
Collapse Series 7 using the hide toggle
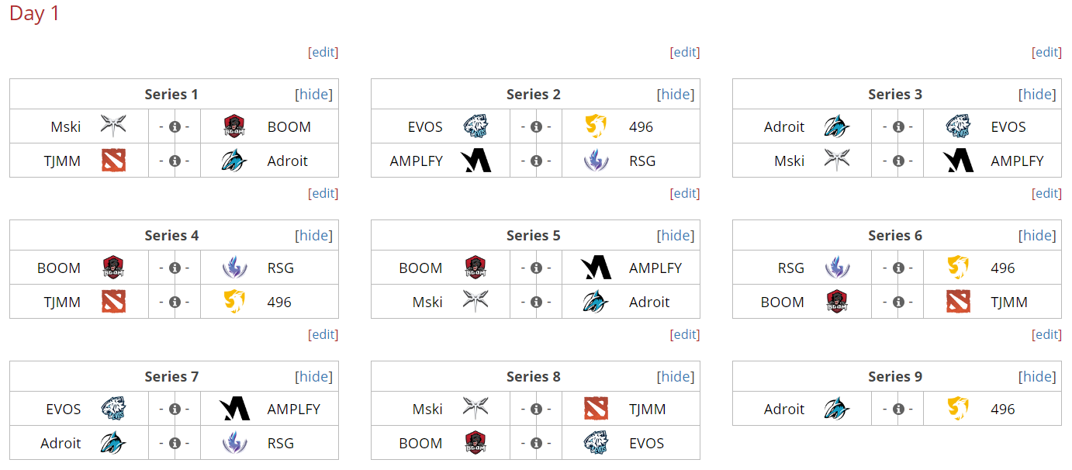coord(314,377)
